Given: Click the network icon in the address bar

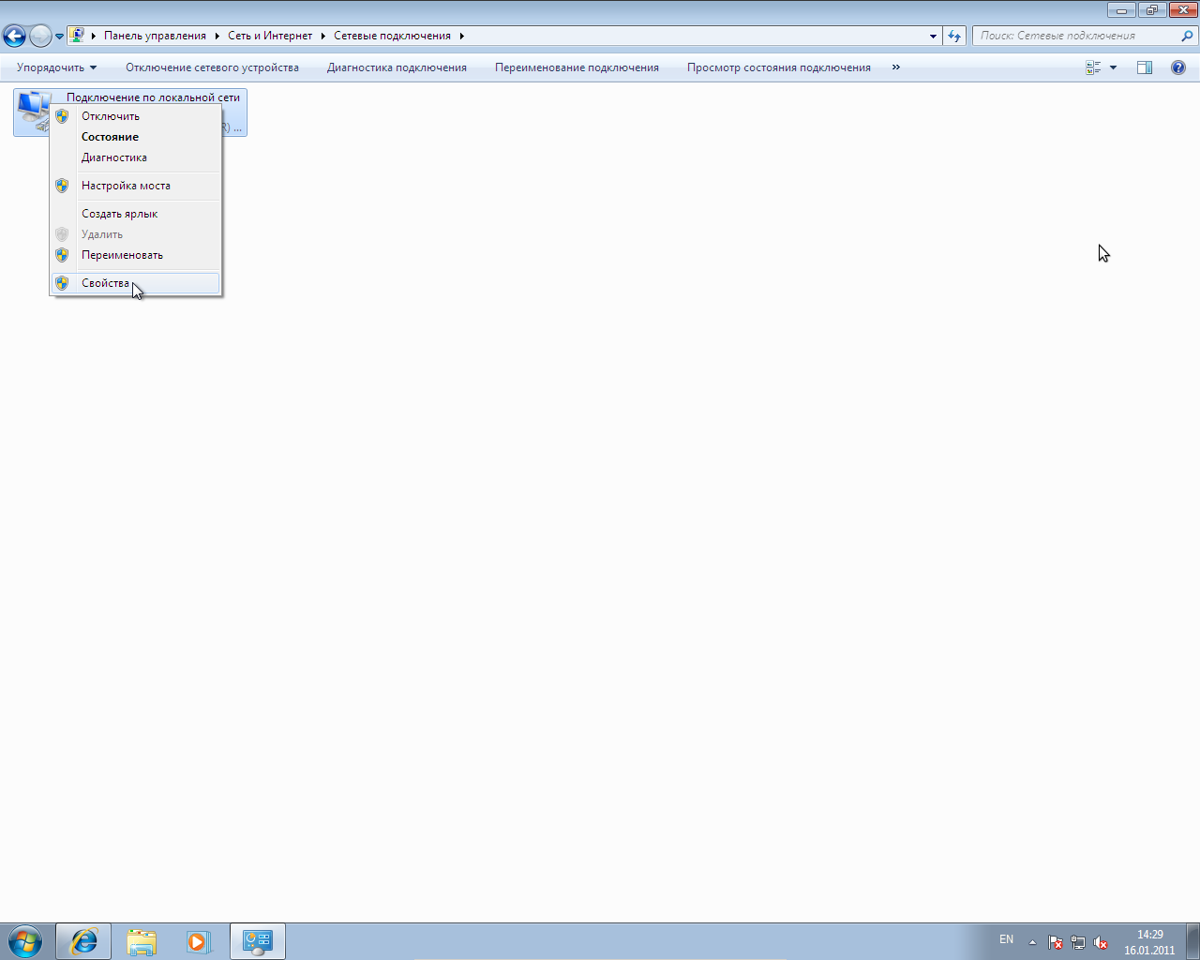Looking at the screenshot, I should tap(77, 36).
